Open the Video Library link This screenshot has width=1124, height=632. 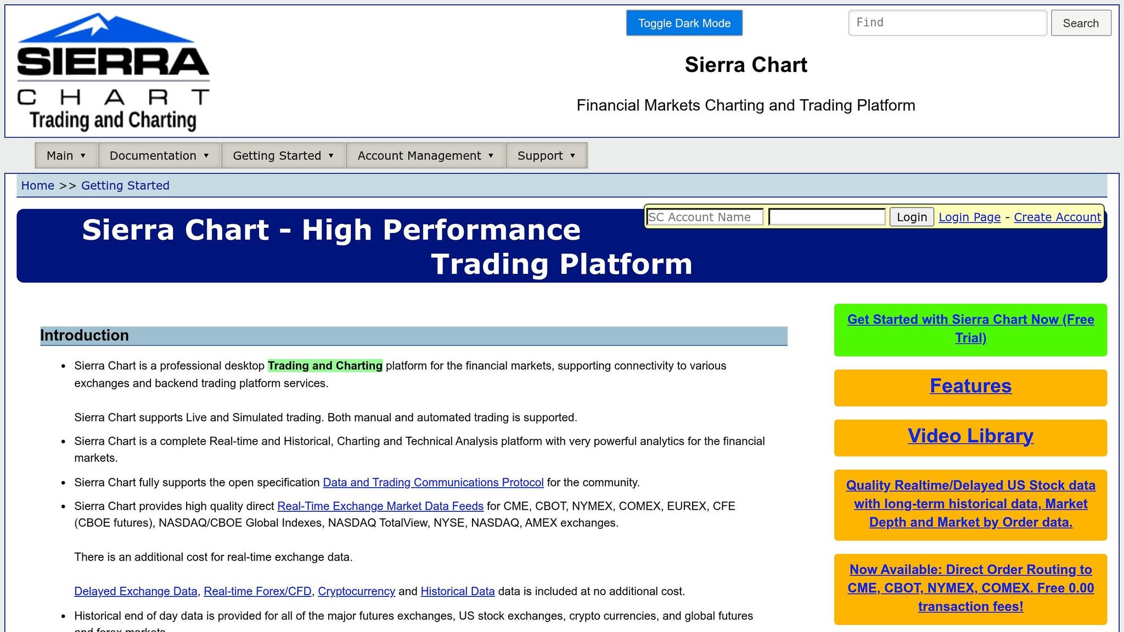click(970, 436)
